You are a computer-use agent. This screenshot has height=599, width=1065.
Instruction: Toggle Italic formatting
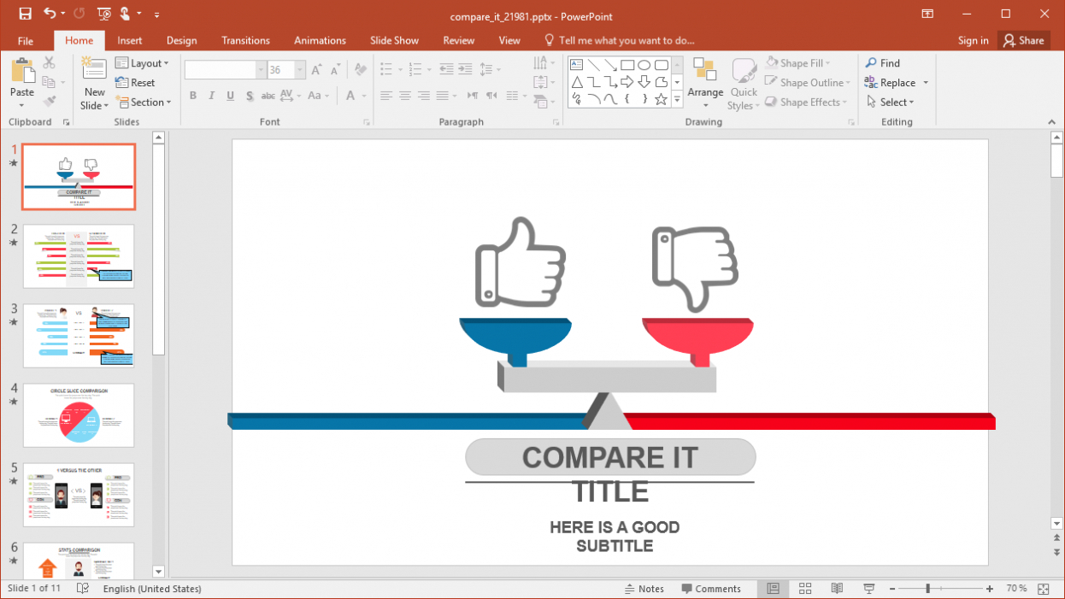click(211, 96)
